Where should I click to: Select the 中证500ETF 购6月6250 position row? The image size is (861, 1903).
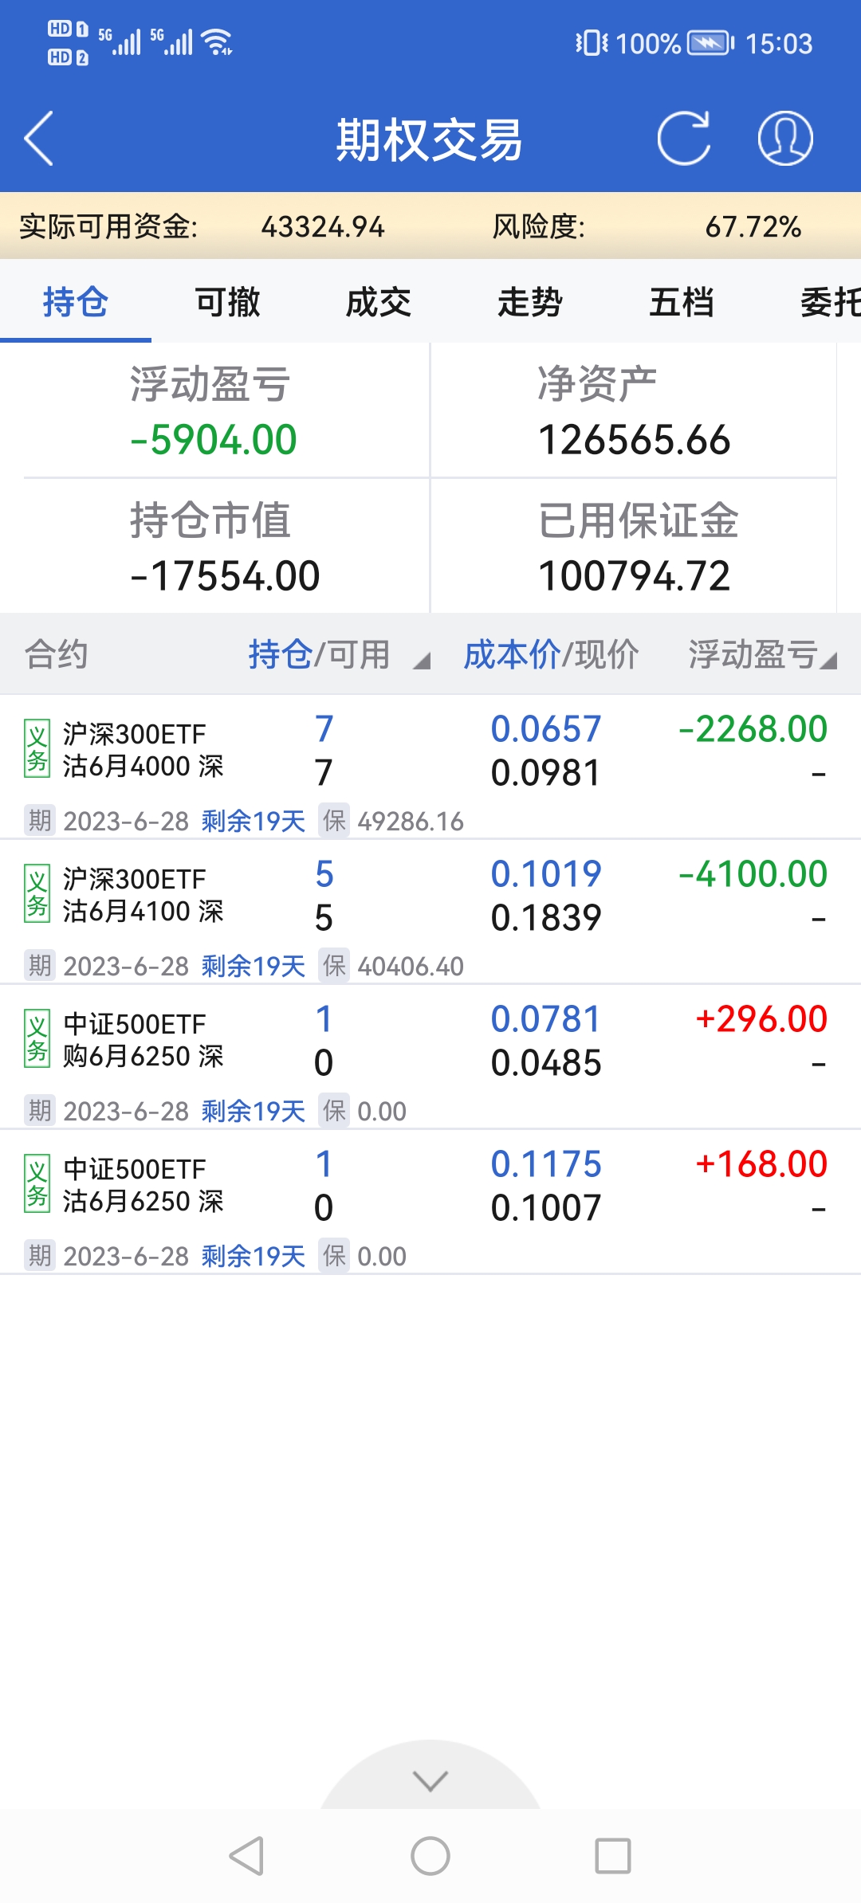pyautogui.click(x=431, y=1042)
